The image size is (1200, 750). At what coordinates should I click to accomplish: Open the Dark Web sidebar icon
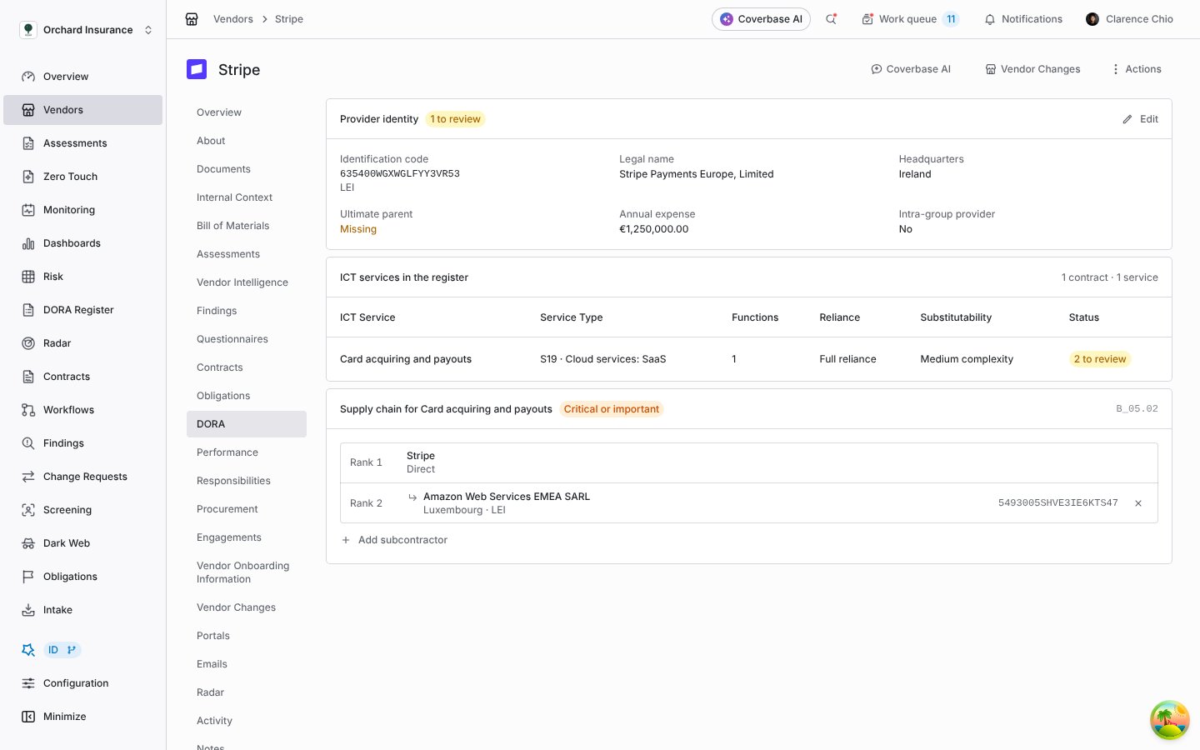(x=28, y=543)
